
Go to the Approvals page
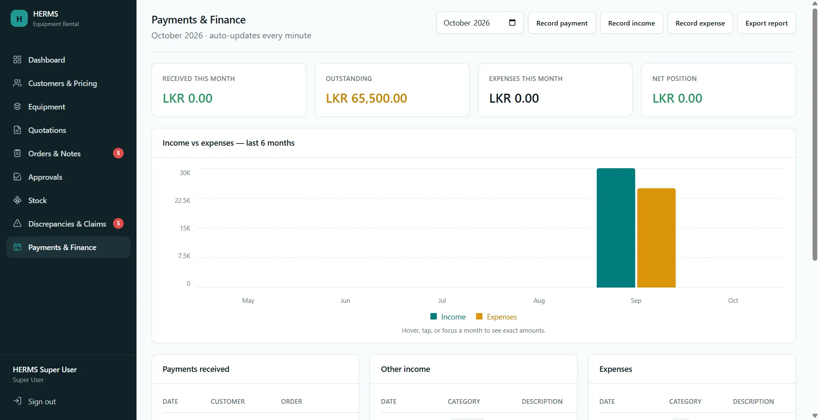pyautogui.click(x=68, y=177)
